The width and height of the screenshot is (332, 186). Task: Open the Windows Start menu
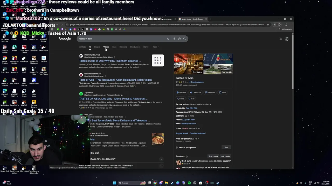(x=114, y=183)
